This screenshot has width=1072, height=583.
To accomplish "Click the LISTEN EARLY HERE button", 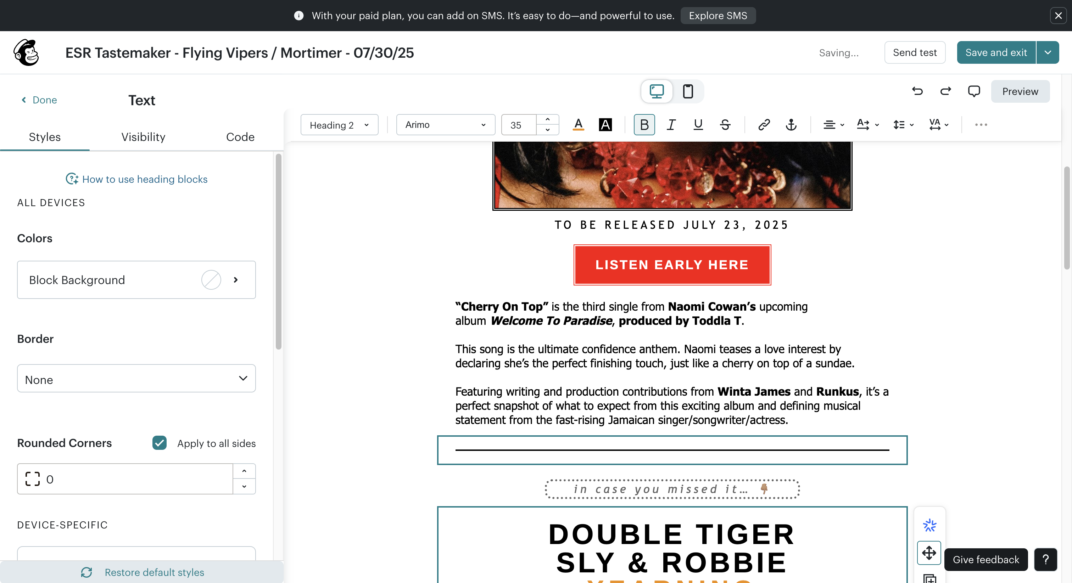I will (672, 265).
